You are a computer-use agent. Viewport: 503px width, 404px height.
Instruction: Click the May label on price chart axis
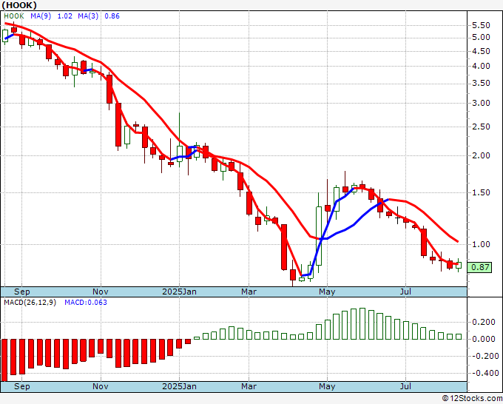(327, 292)
